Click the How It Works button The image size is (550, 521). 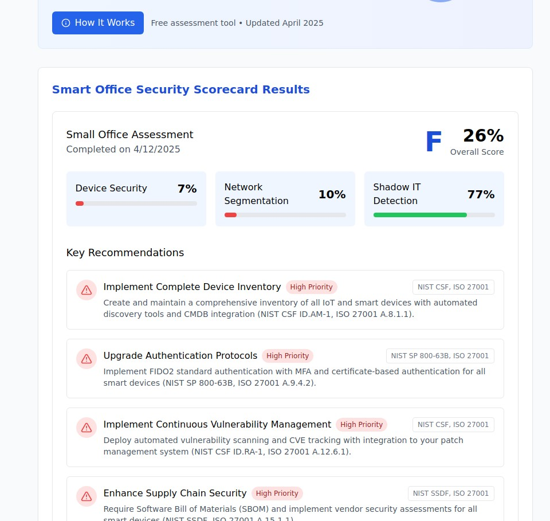click(x=97, y=23)
